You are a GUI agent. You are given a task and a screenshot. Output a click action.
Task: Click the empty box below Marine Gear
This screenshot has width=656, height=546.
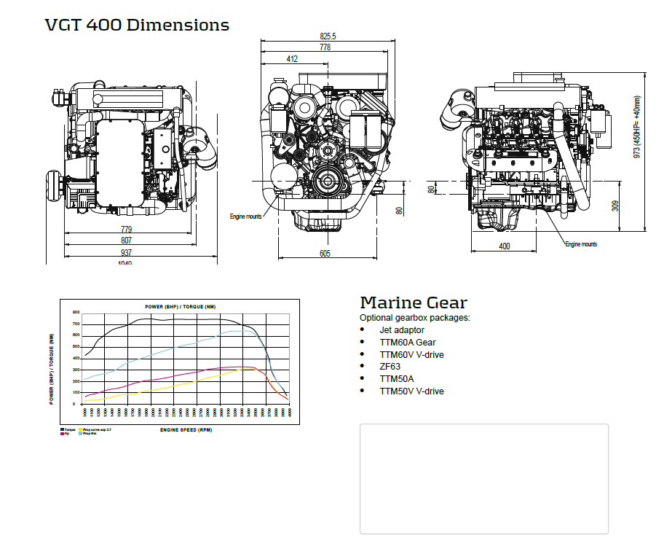tap(484, 479)
